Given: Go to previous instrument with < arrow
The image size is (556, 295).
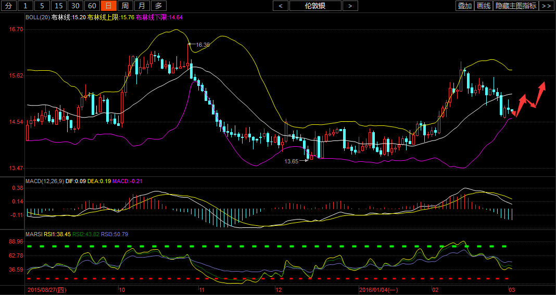Looking at the screenshot, I should pos(281,6).
